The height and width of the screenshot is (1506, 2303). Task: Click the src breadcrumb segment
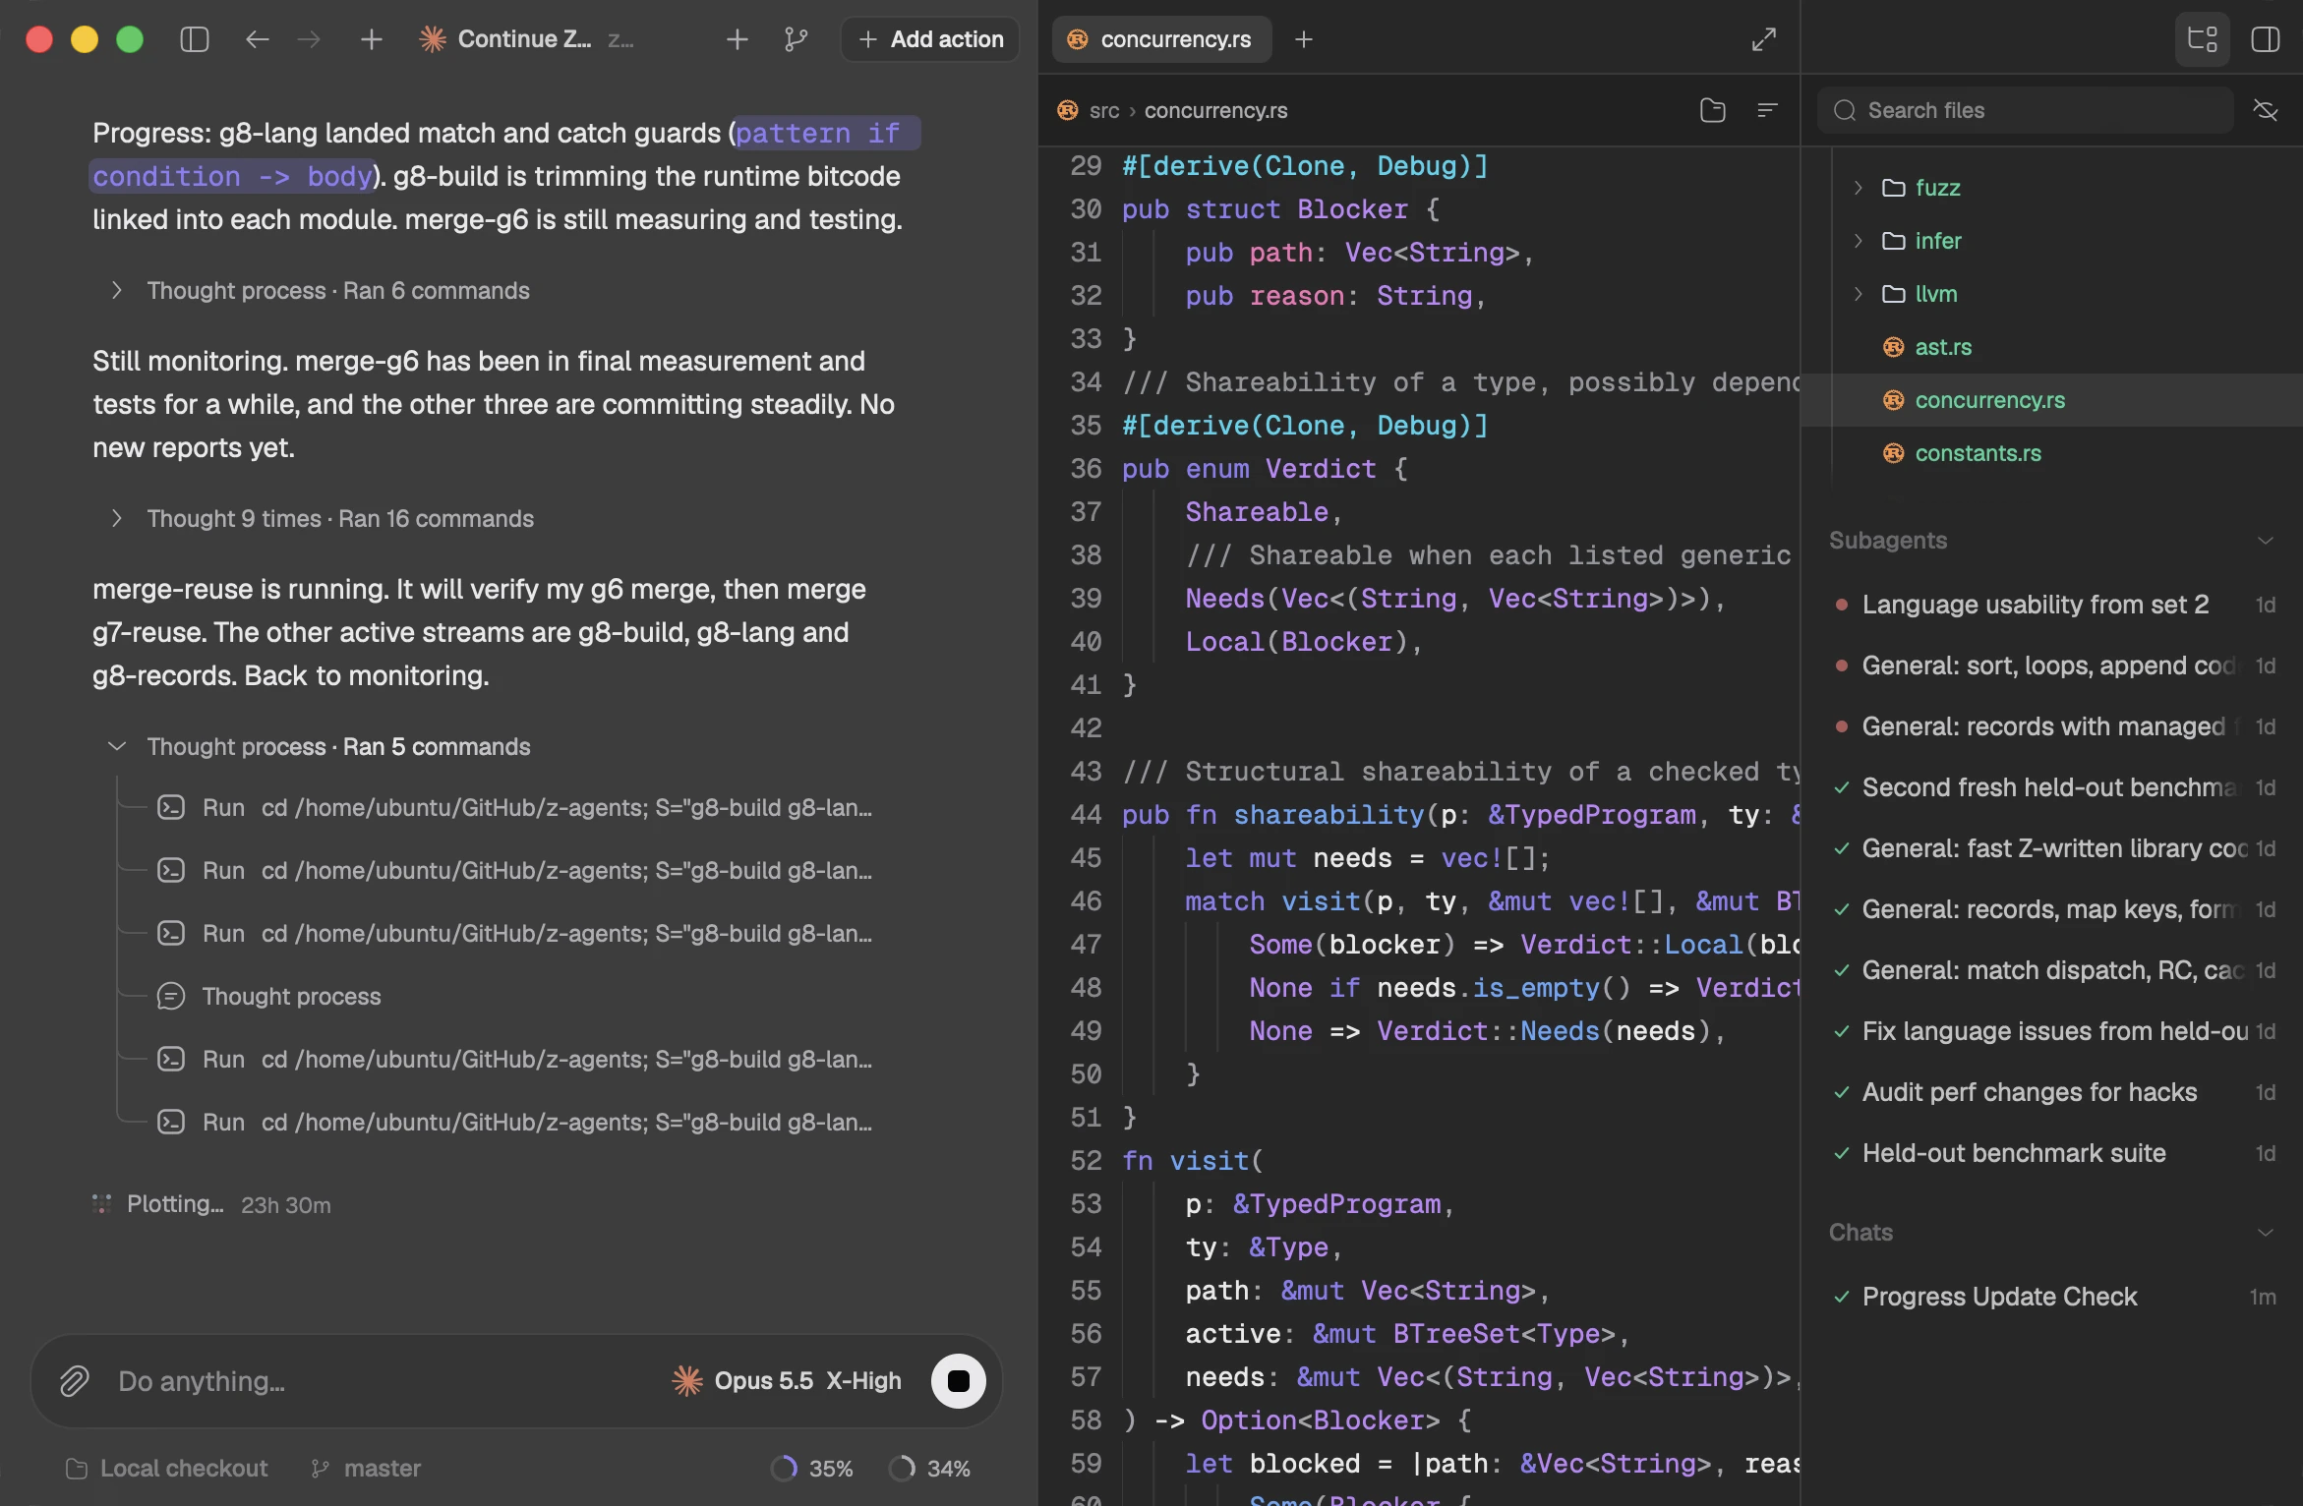click(x=1104, y=110)
